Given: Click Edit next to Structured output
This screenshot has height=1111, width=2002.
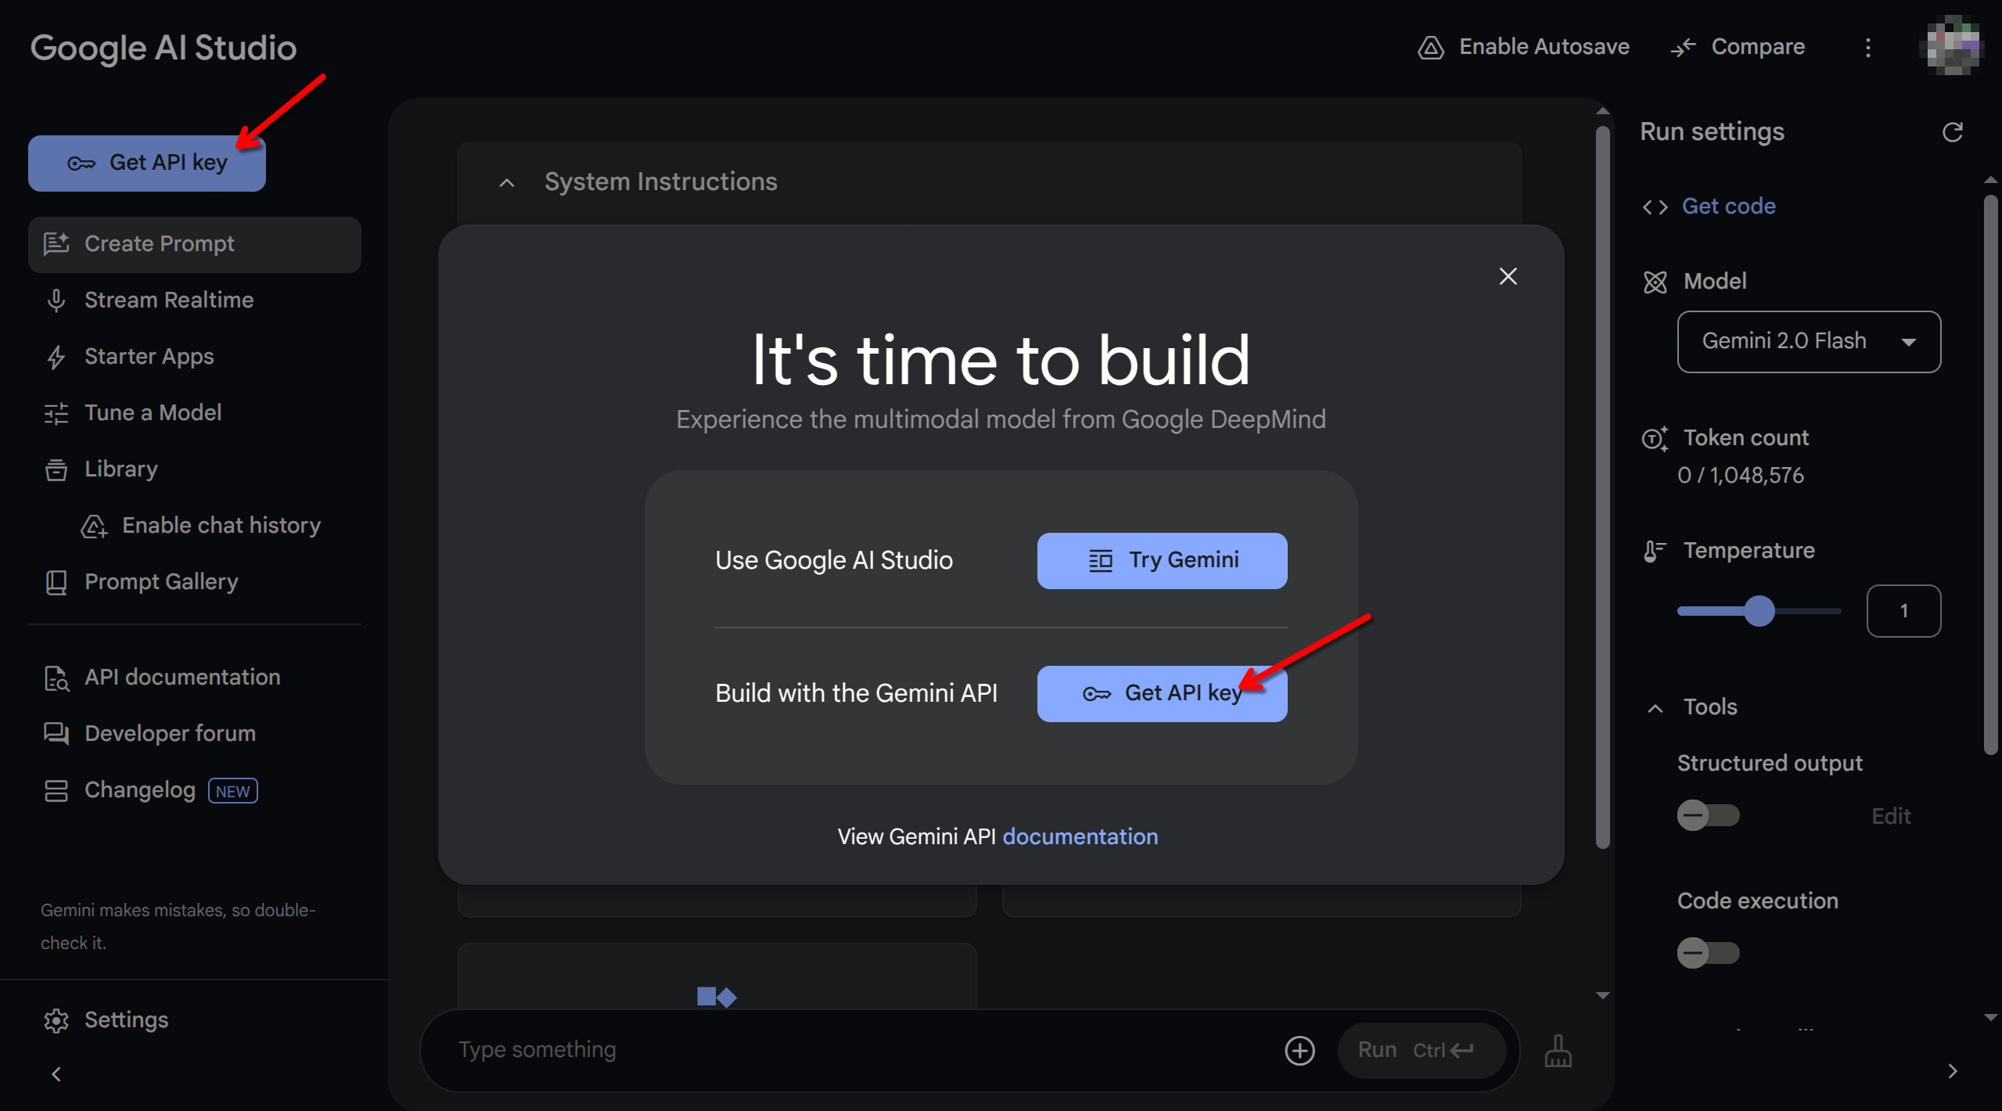Looking at the screenshot, I should coord(1891,817).
